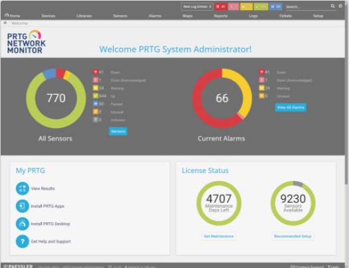The image size is (349, 268).
Task: Click the blue Paused badge in header
Action: pyautogui.click(x=276, y=7)
